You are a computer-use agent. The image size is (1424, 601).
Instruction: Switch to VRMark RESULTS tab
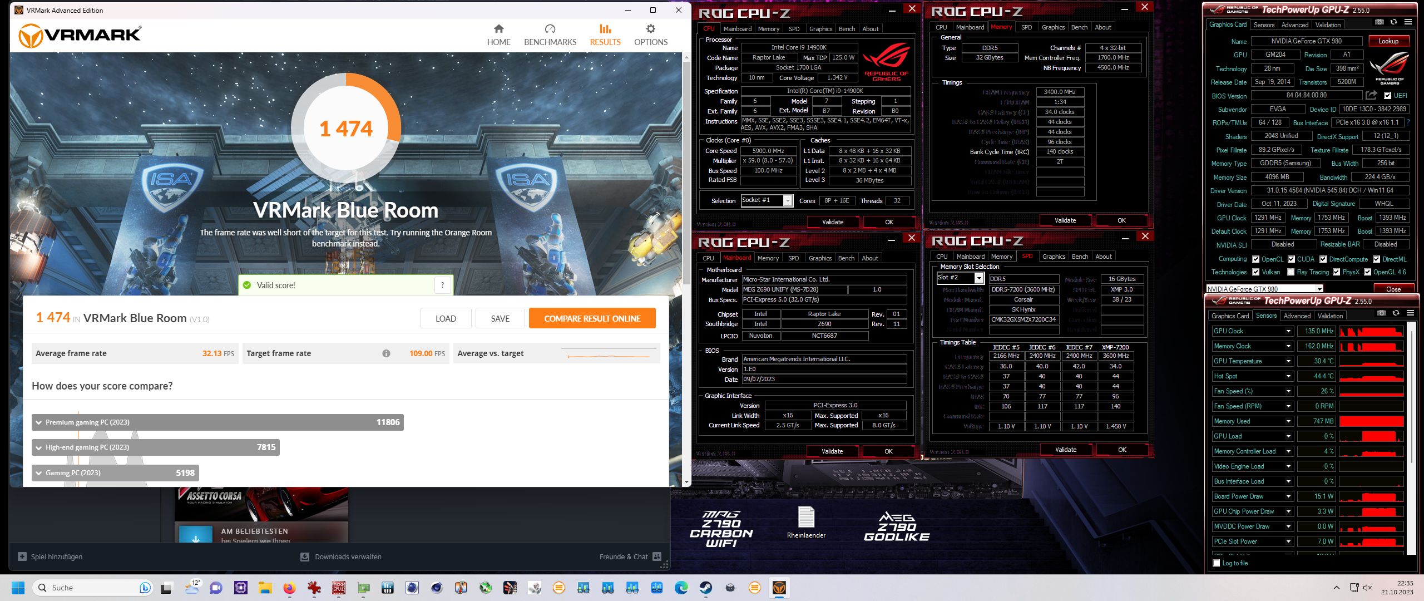(605, 35)
